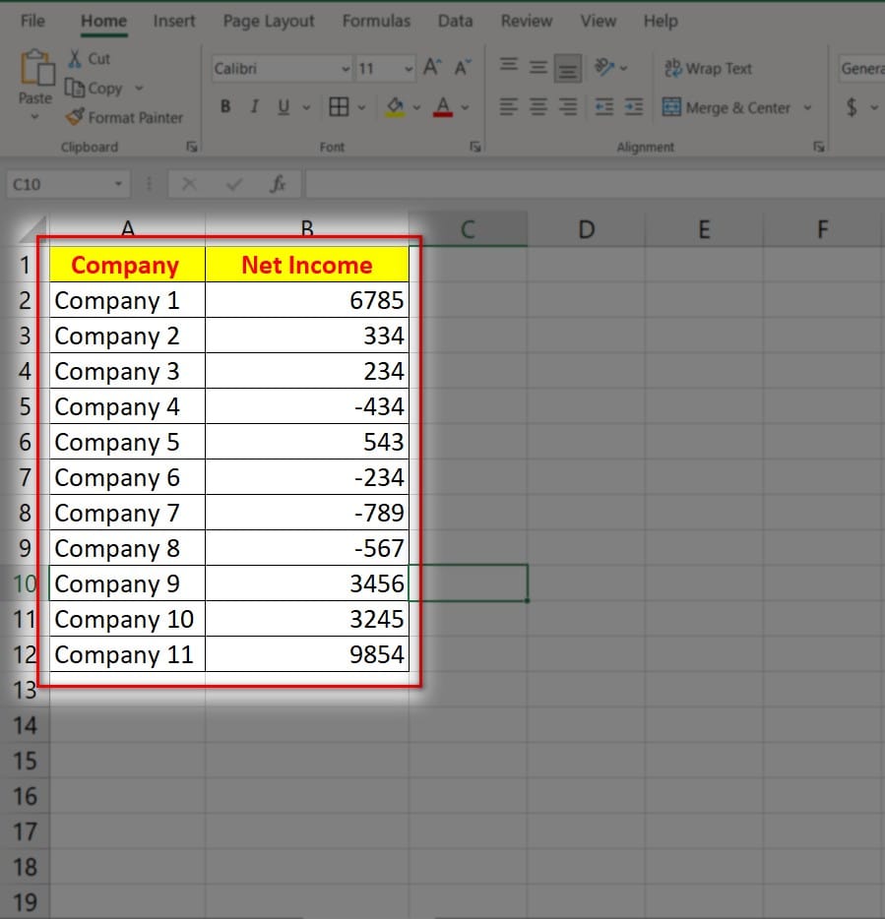Screen dimensions: 885x919
Task: Select the Format Painter tool
Action: point(124,117)
